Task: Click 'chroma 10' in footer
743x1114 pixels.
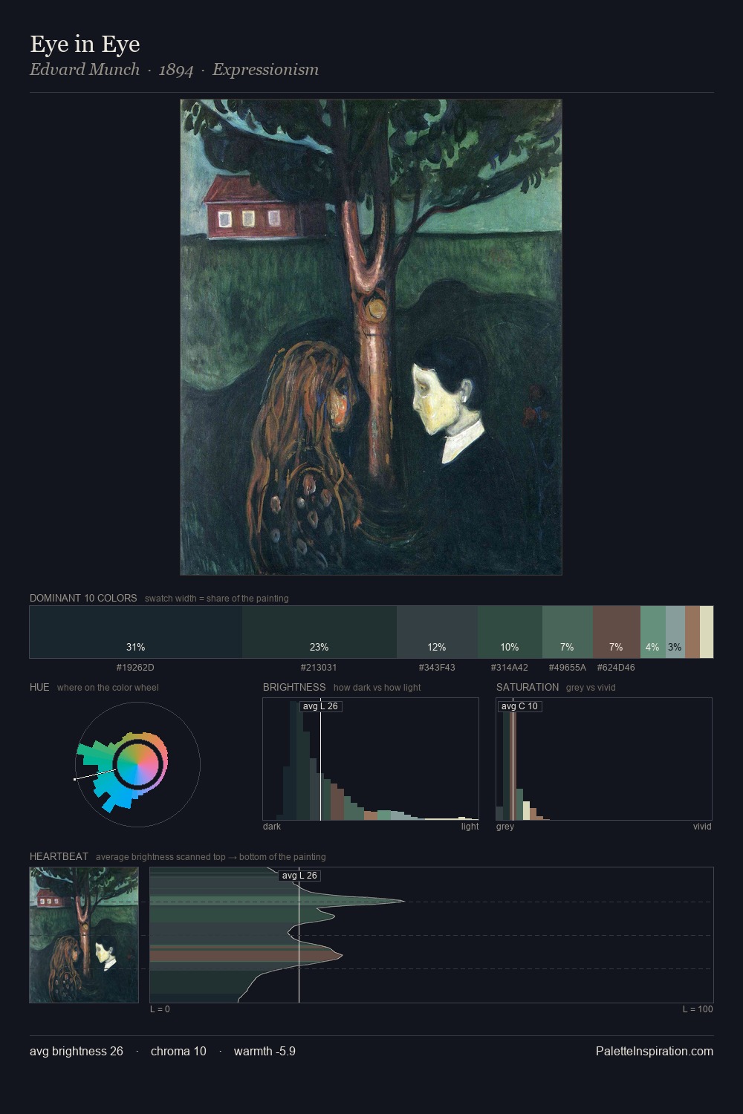Action: pyautogui.click(x=178, y=1052)
